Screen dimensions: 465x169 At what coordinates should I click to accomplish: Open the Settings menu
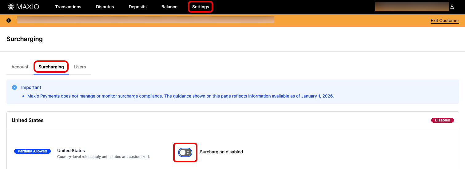[201, 7]
